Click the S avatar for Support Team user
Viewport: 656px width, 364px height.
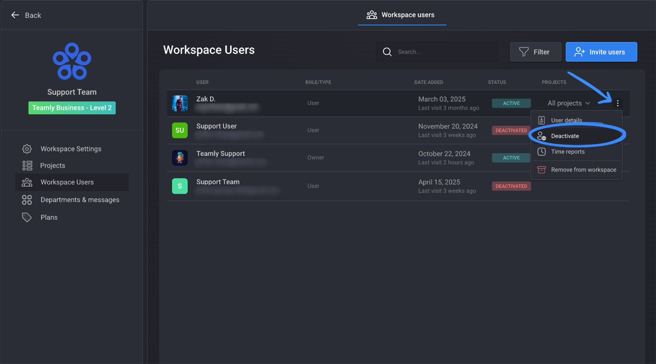(180, 186)
